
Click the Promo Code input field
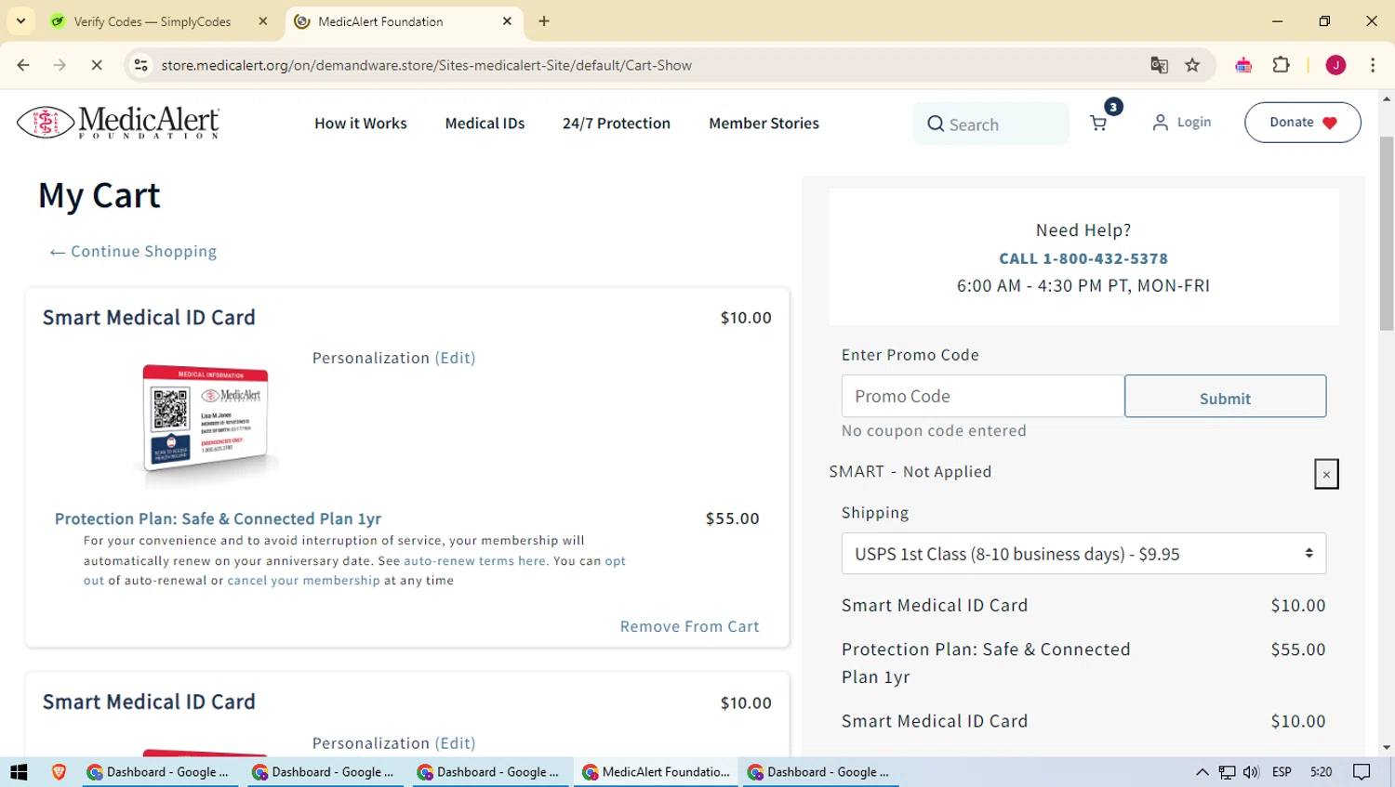coord(983,396)
